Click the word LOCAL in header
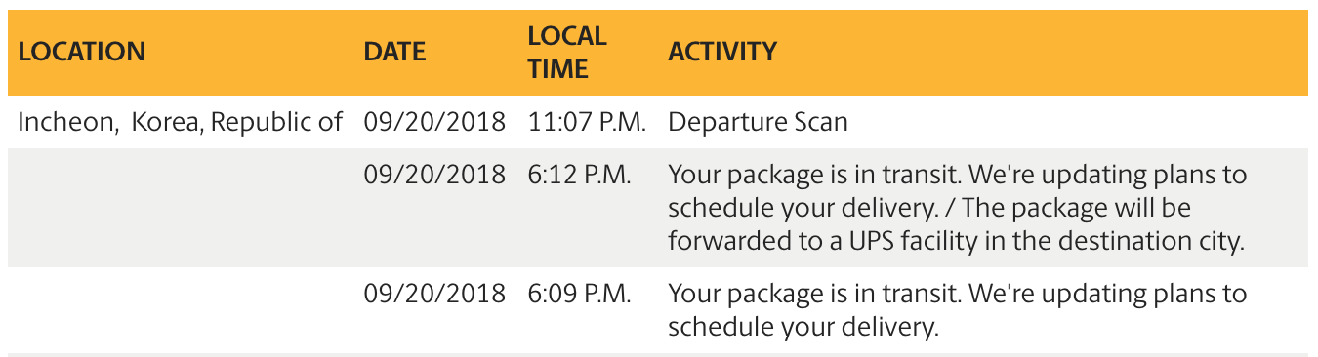The height and width of the screenshot is (357, 1318). click(567, 36)
